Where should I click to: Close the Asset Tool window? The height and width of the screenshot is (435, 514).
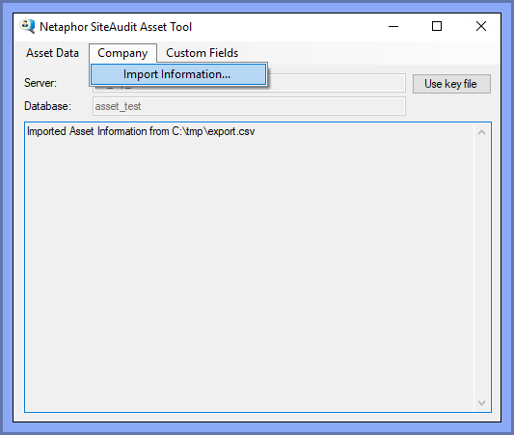[x=481, y=27]
